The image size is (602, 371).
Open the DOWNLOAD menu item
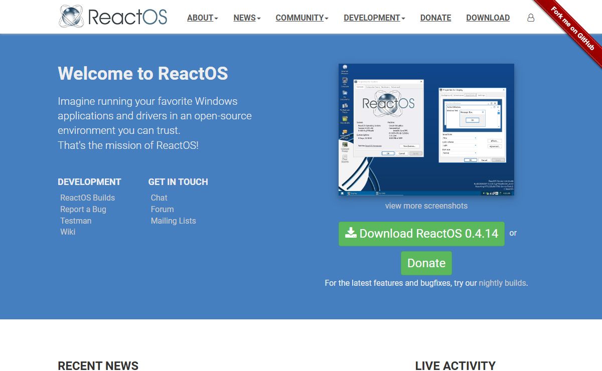click(488, 18)
